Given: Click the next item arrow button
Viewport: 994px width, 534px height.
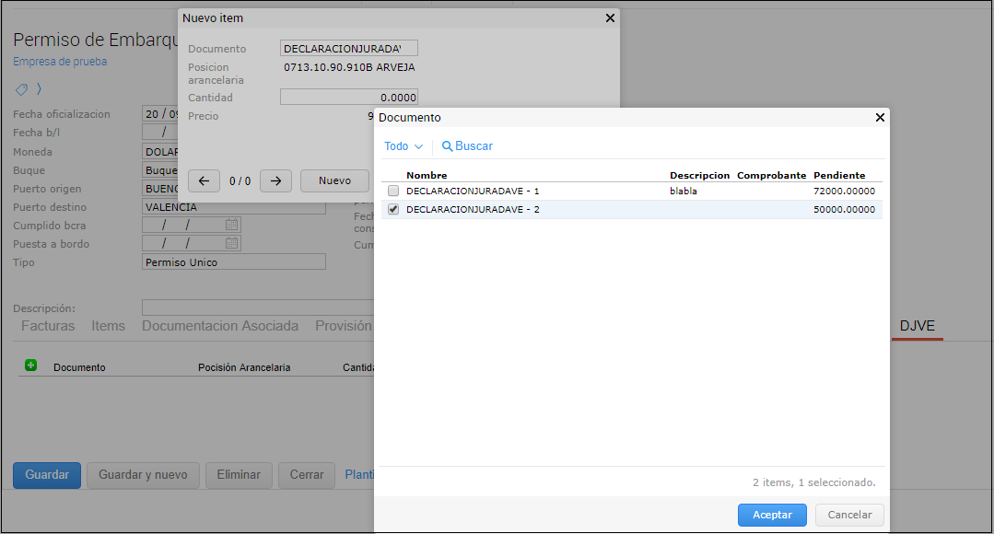Looking at the screenshot, I should 275,180.
